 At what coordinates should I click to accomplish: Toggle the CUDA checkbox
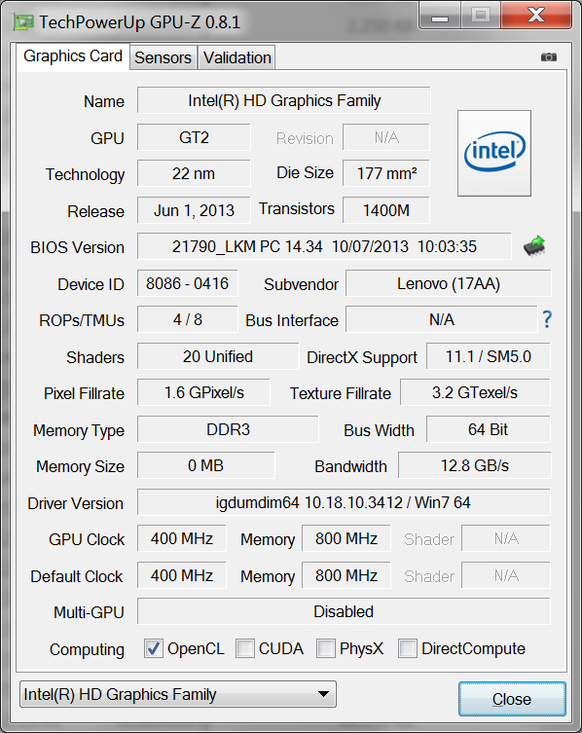(x=245, y=648)
